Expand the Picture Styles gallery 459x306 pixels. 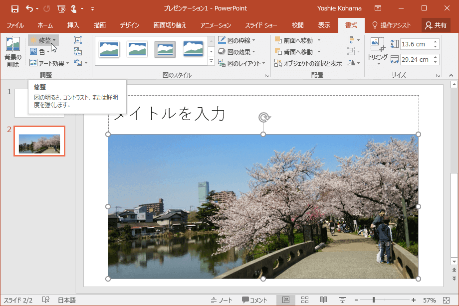(211, 61)
